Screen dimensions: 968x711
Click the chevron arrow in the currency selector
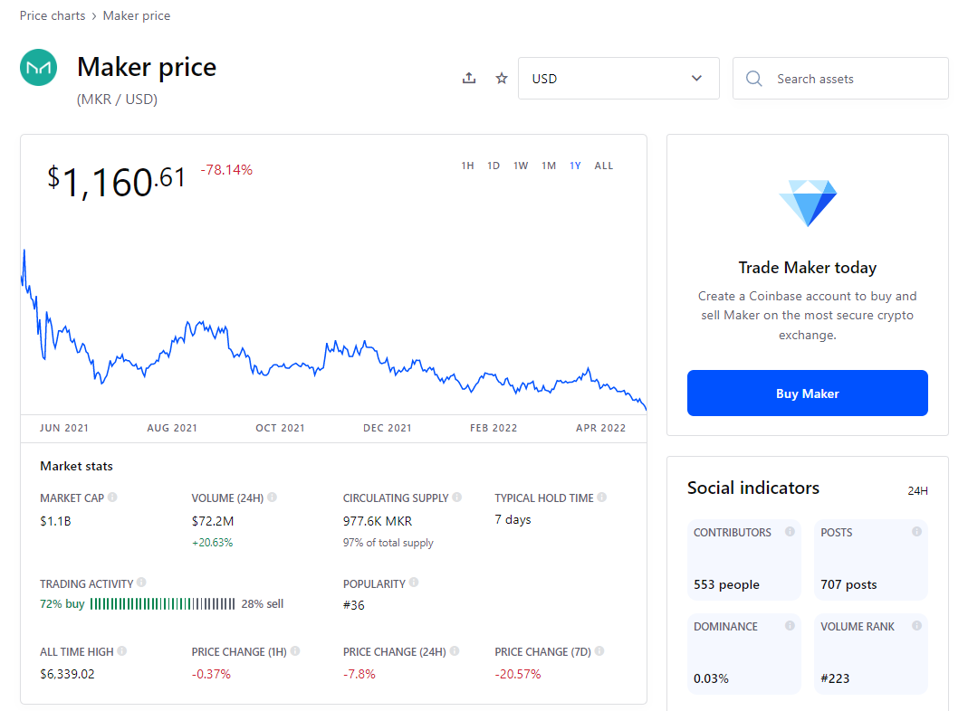696,79
